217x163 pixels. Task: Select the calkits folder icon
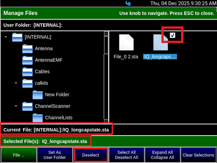pyautogui.click(x=27, y=83)
